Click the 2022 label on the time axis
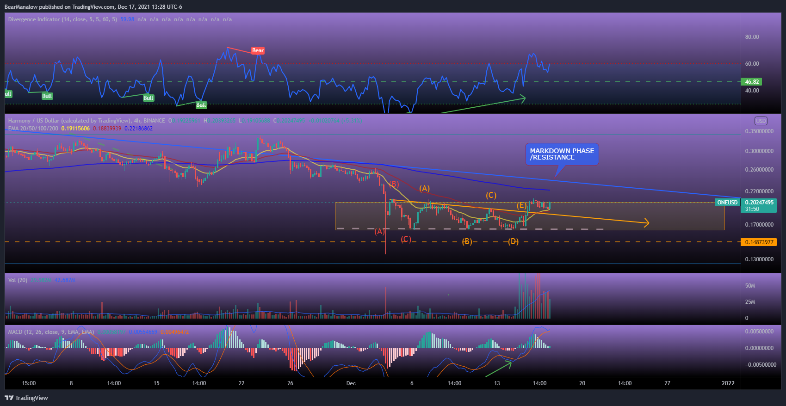This screenshot has height=406, width=786. (x=728, y=383)
